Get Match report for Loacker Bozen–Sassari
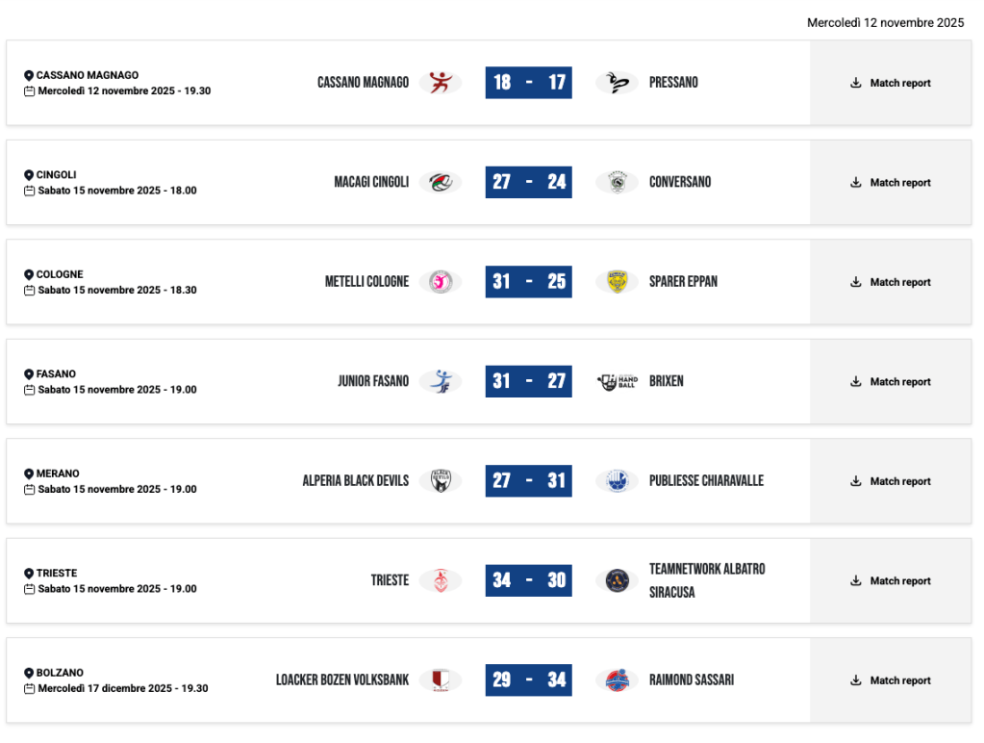Image resolution: width=984 pixels, height=743 pixels. tap(891, 680)
